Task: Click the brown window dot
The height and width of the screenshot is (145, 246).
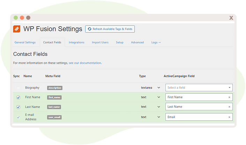Action: tap(28, 18)
